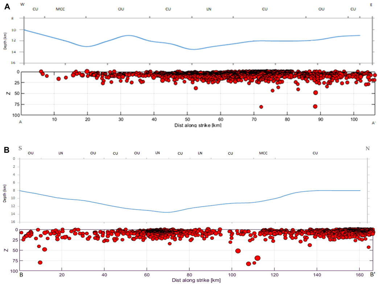Click panel B's isolated event near 164 km at depth 42
379x285 pixels.
[x=368, y=247]
